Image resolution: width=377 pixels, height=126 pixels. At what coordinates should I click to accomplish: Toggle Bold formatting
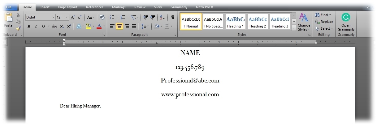tap(29, 27)
